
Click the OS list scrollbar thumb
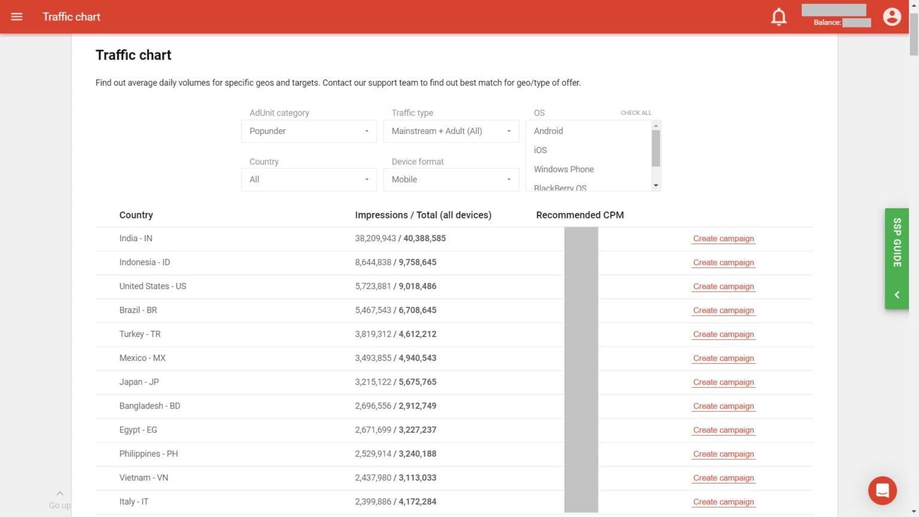coord(656,148)
